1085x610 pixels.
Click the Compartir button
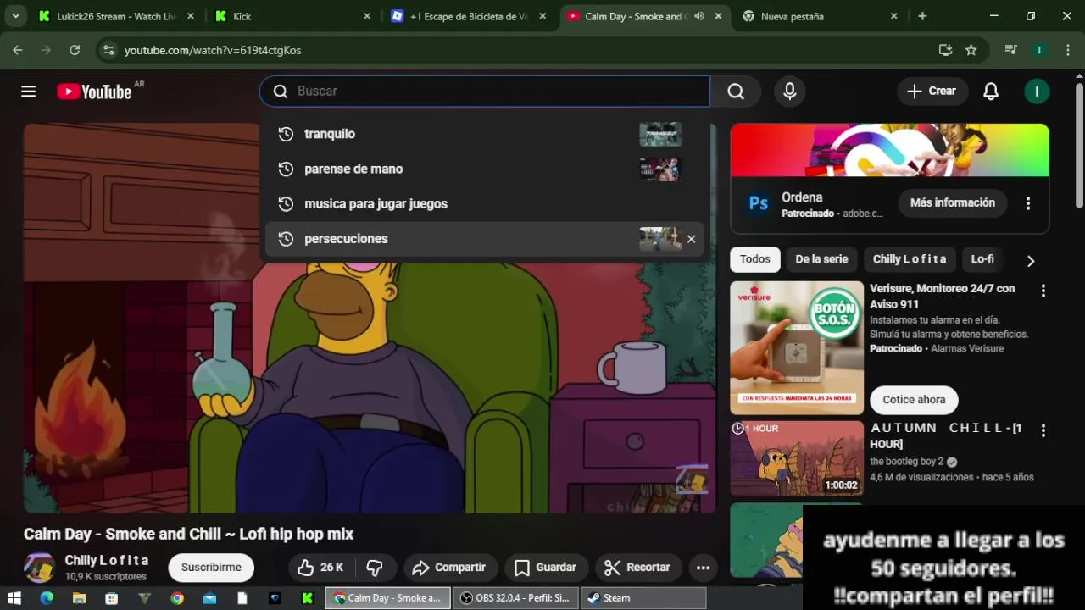tap(448, 568)
